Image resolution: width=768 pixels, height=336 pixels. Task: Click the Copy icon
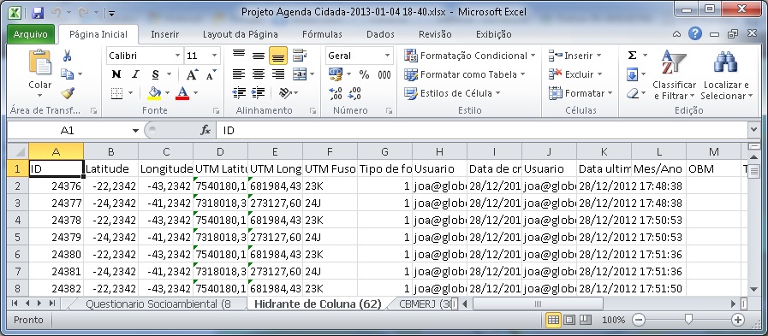pyautogui.click(x=67, y=74)
